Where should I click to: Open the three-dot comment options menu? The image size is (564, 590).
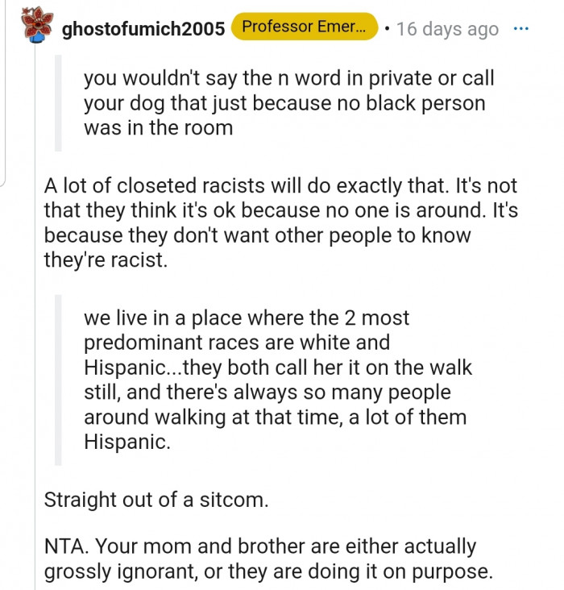(x=521, y=28)
